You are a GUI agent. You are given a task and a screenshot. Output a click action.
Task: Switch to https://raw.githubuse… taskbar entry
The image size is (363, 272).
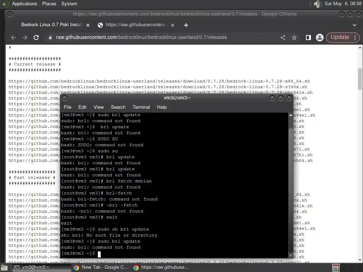pos(161,268)
